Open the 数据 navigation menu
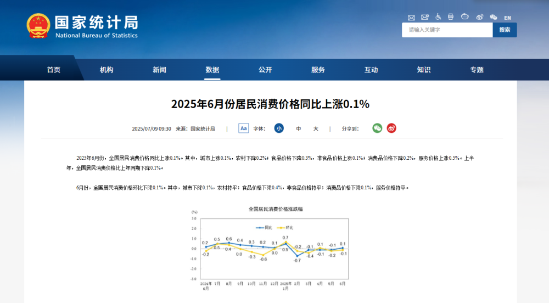The height and width of the screenshot is (303, 549). 212,70
